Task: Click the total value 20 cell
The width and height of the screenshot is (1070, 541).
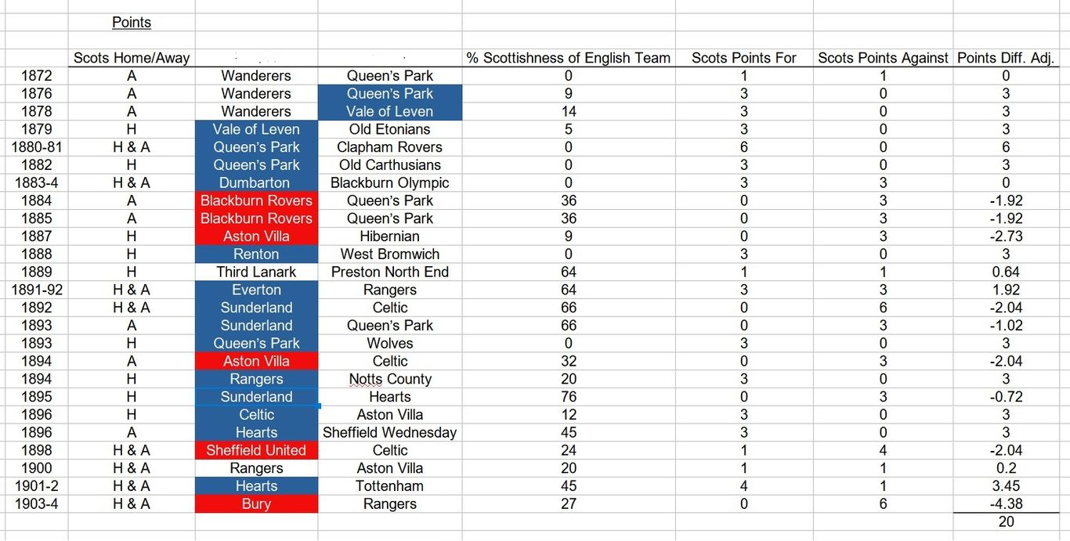Action: click(1006, 521)
